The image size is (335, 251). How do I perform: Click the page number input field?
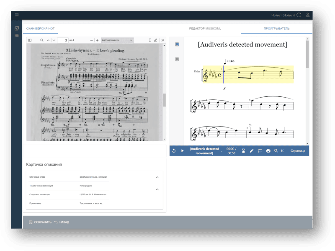tap(62, 40)
